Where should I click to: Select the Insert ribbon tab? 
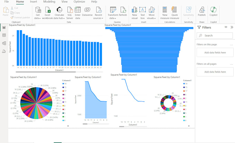pos(34,2)
